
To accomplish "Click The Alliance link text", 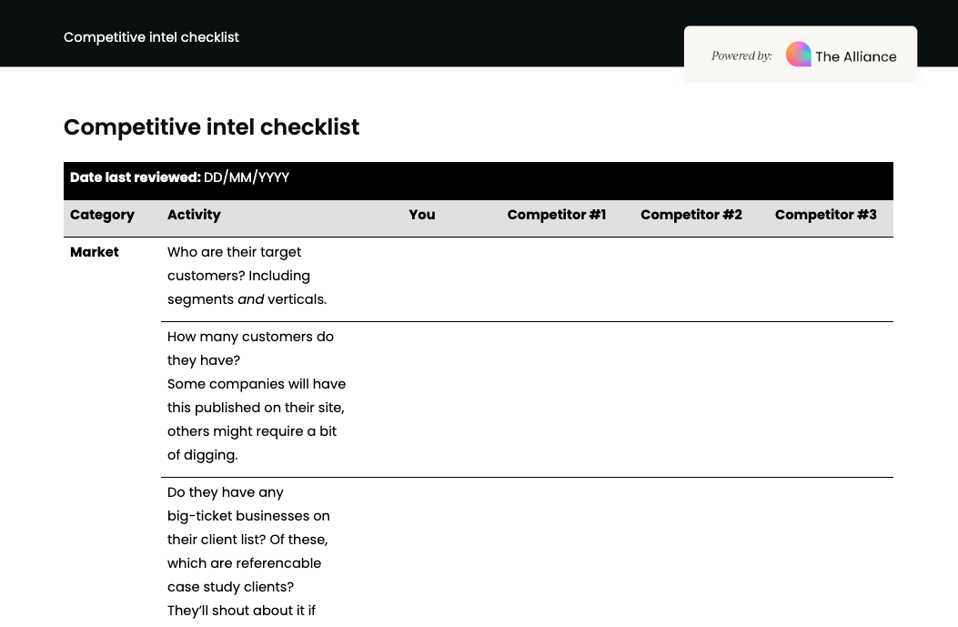I will [854, 56].
